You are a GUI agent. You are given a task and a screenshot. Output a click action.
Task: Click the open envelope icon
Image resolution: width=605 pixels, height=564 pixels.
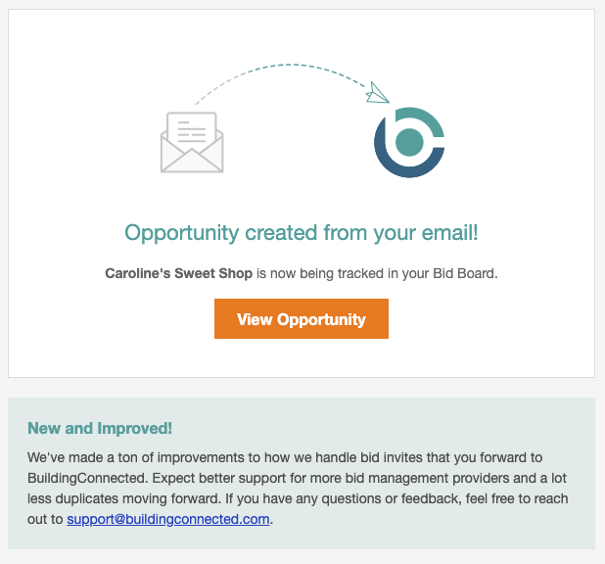click(x=192, y=142)
